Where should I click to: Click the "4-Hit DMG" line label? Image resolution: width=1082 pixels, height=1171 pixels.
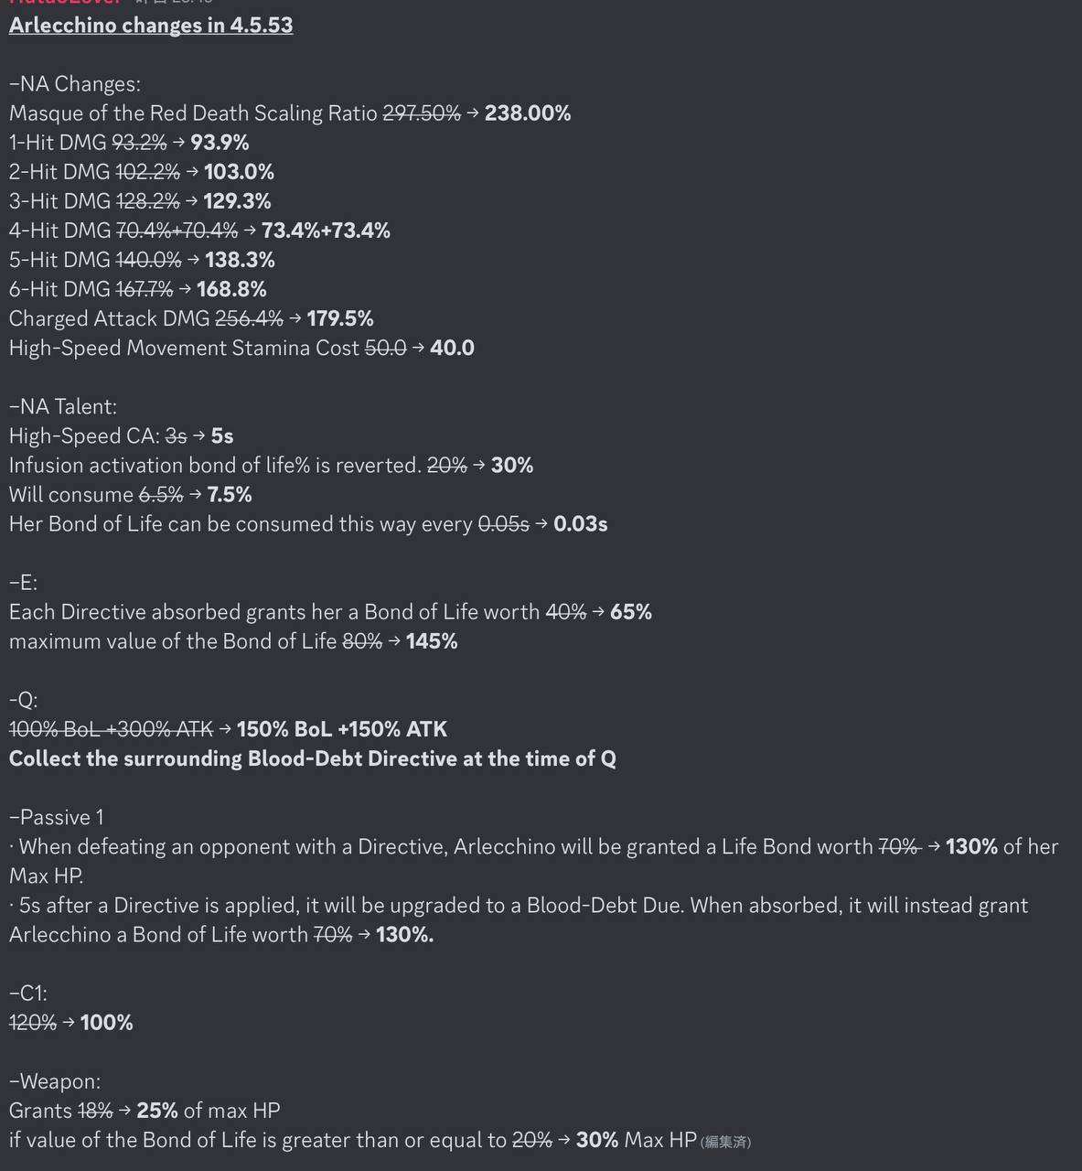pos(59,231)
